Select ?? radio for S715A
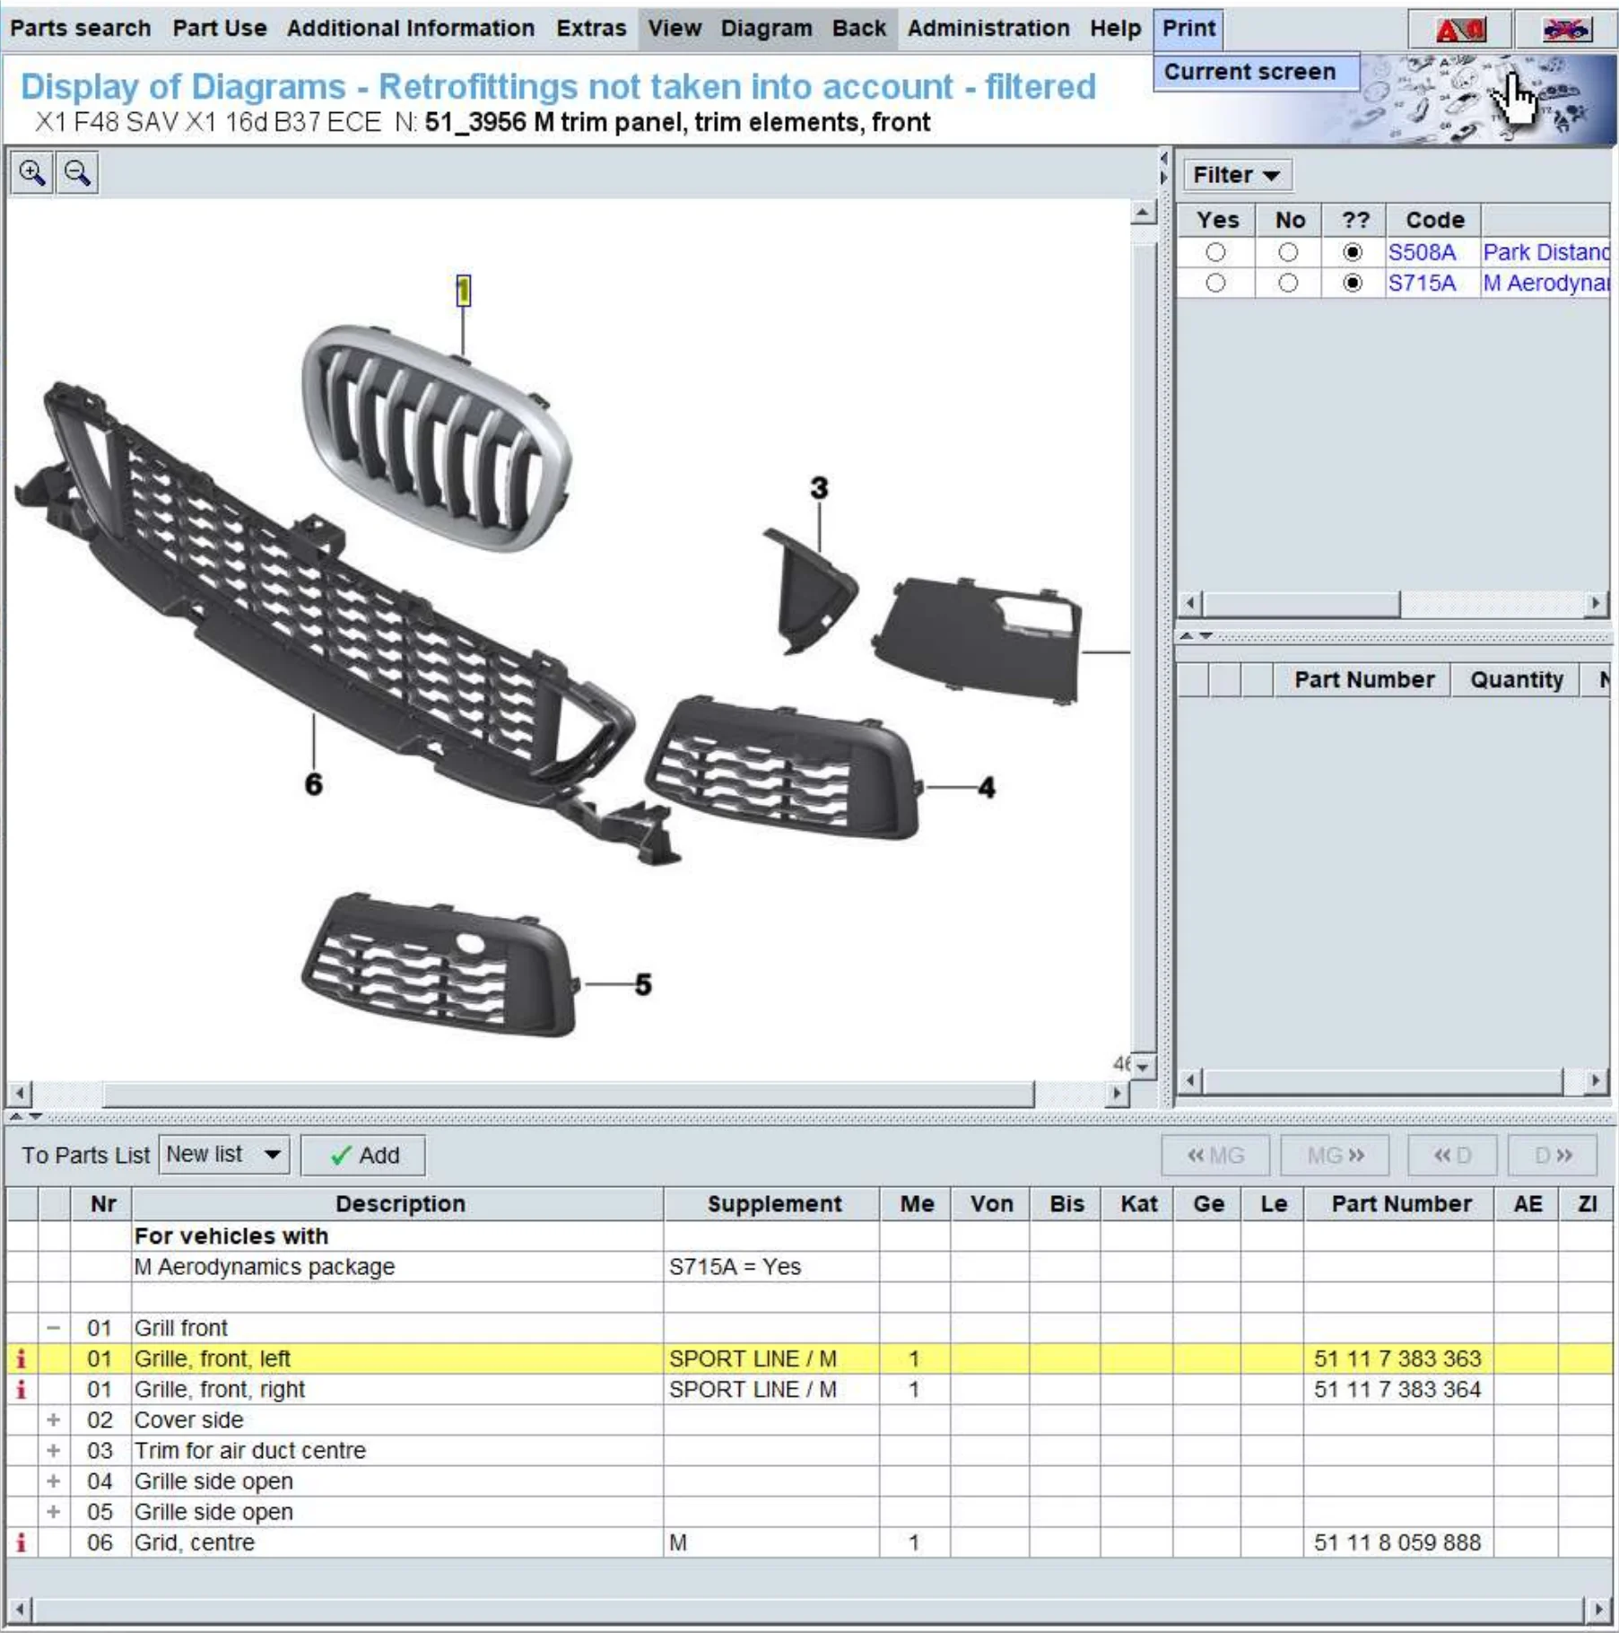This screenshot has height=1633, width=1619. [x=1353, y=284]
